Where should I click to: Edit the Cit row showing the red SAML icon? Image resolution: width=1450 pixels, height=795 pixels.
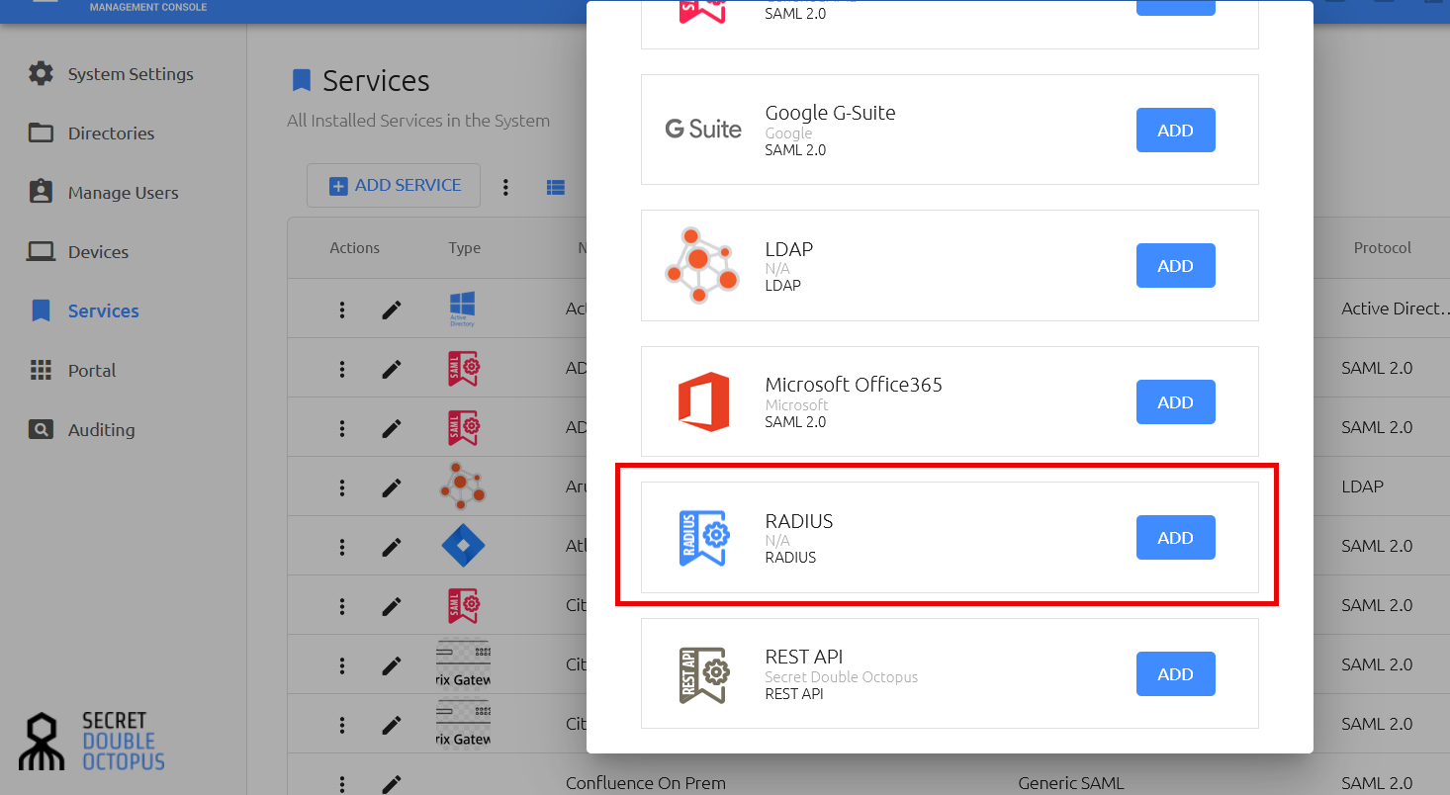pyautogui.click(x=392, y=606)
